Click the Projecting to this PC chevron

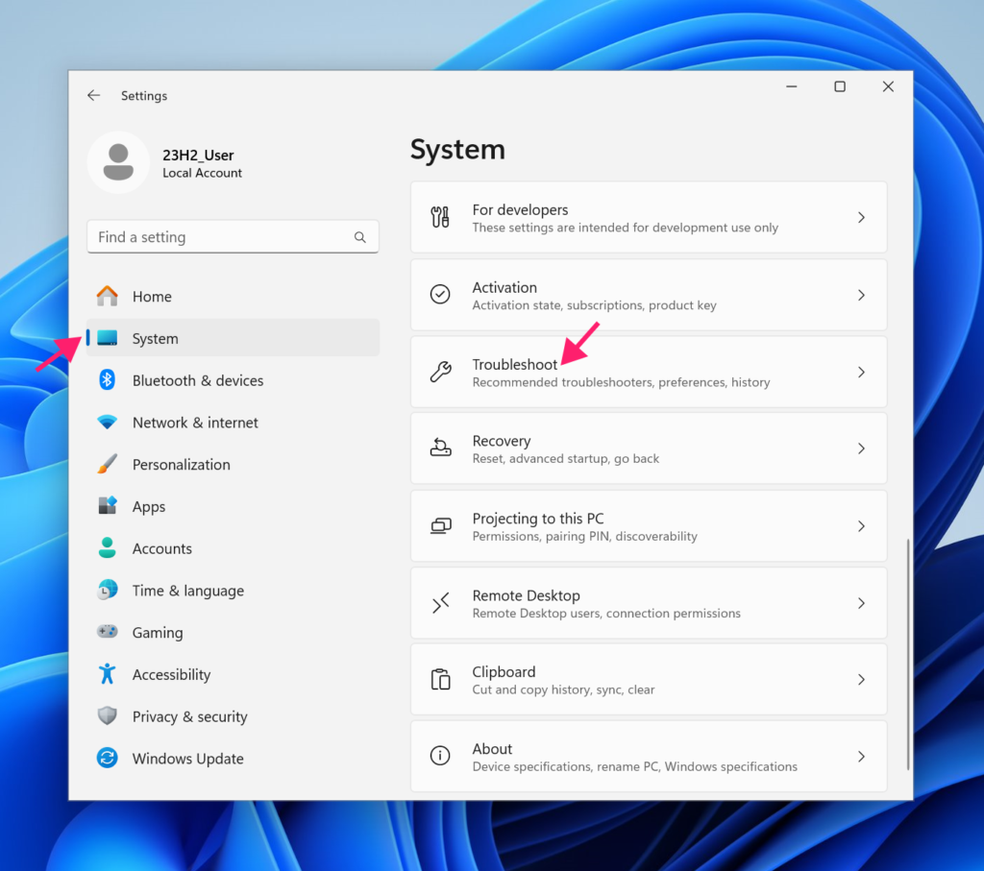click(x=861, y=526)
